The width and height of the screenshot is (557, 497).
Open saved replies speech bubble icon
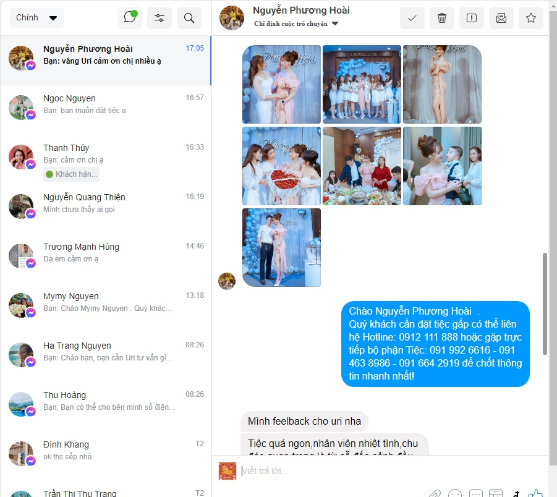[x=475, y=493]
